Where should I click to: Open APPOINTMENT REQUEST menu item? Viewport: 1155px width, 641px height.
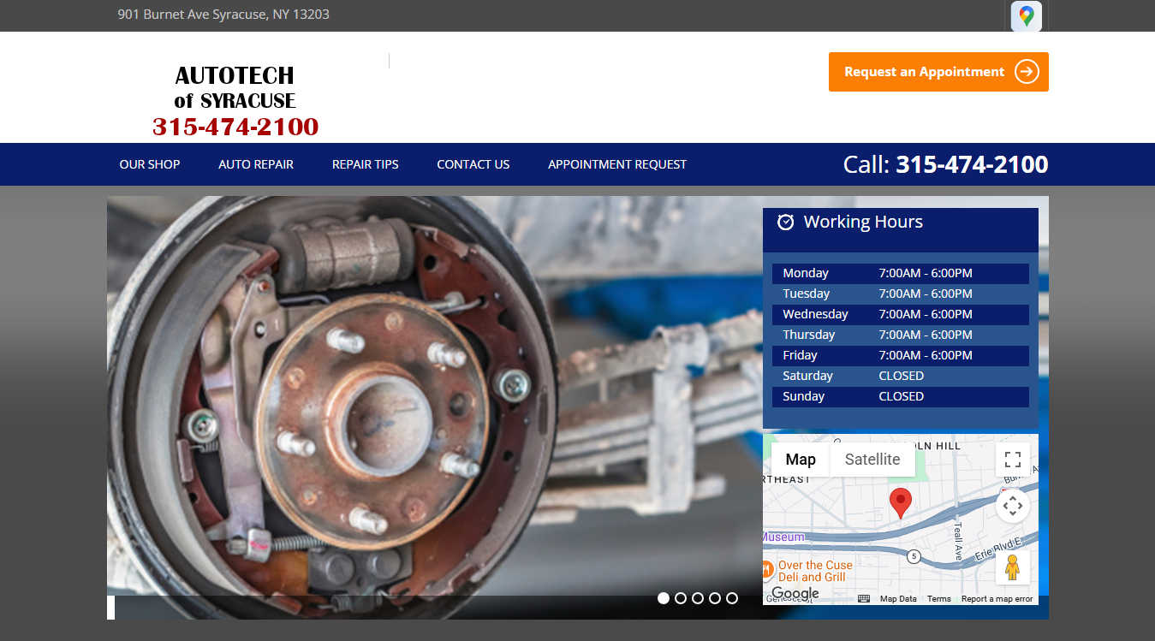pyautogui.click(x=617, y=164)
